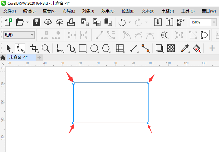Screen dimensions: 219x152
Task: Select the Freehand tool
Action: pos(60,48)
